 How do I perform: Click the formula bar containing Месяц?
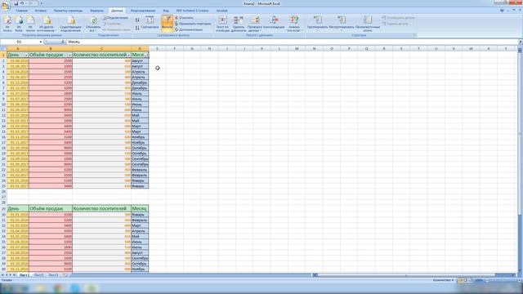tap(293, 42)
